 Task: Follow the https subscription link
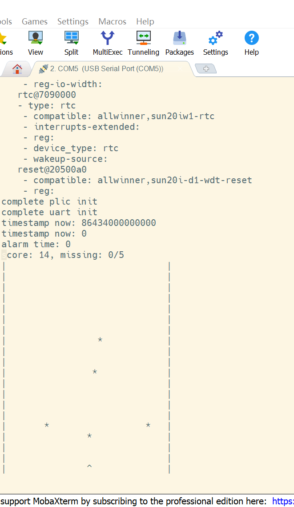(283, 501)
